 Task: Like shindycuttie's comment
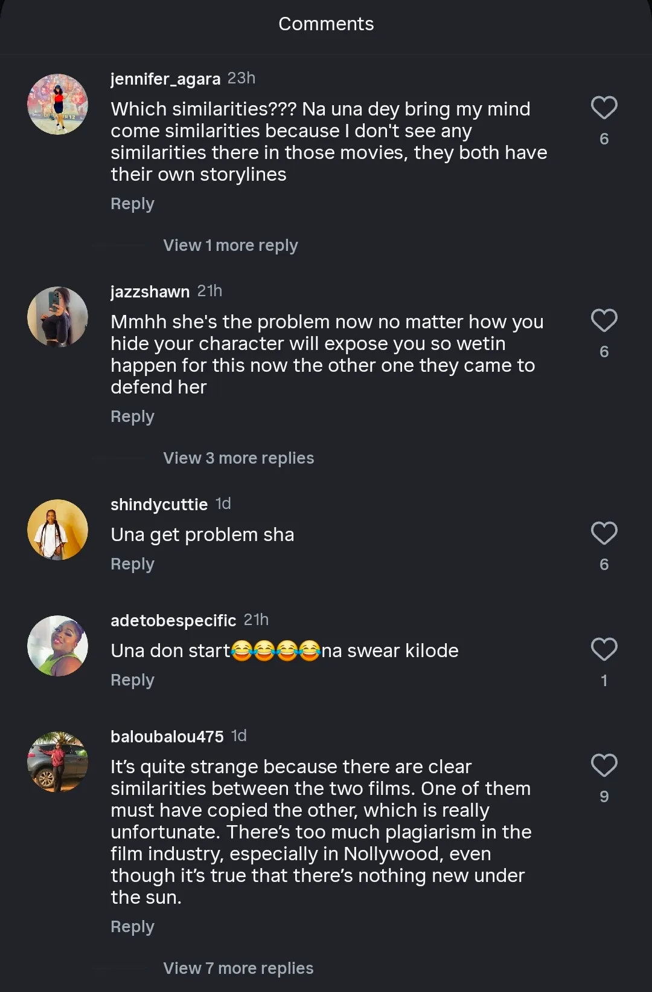point(604,533)
